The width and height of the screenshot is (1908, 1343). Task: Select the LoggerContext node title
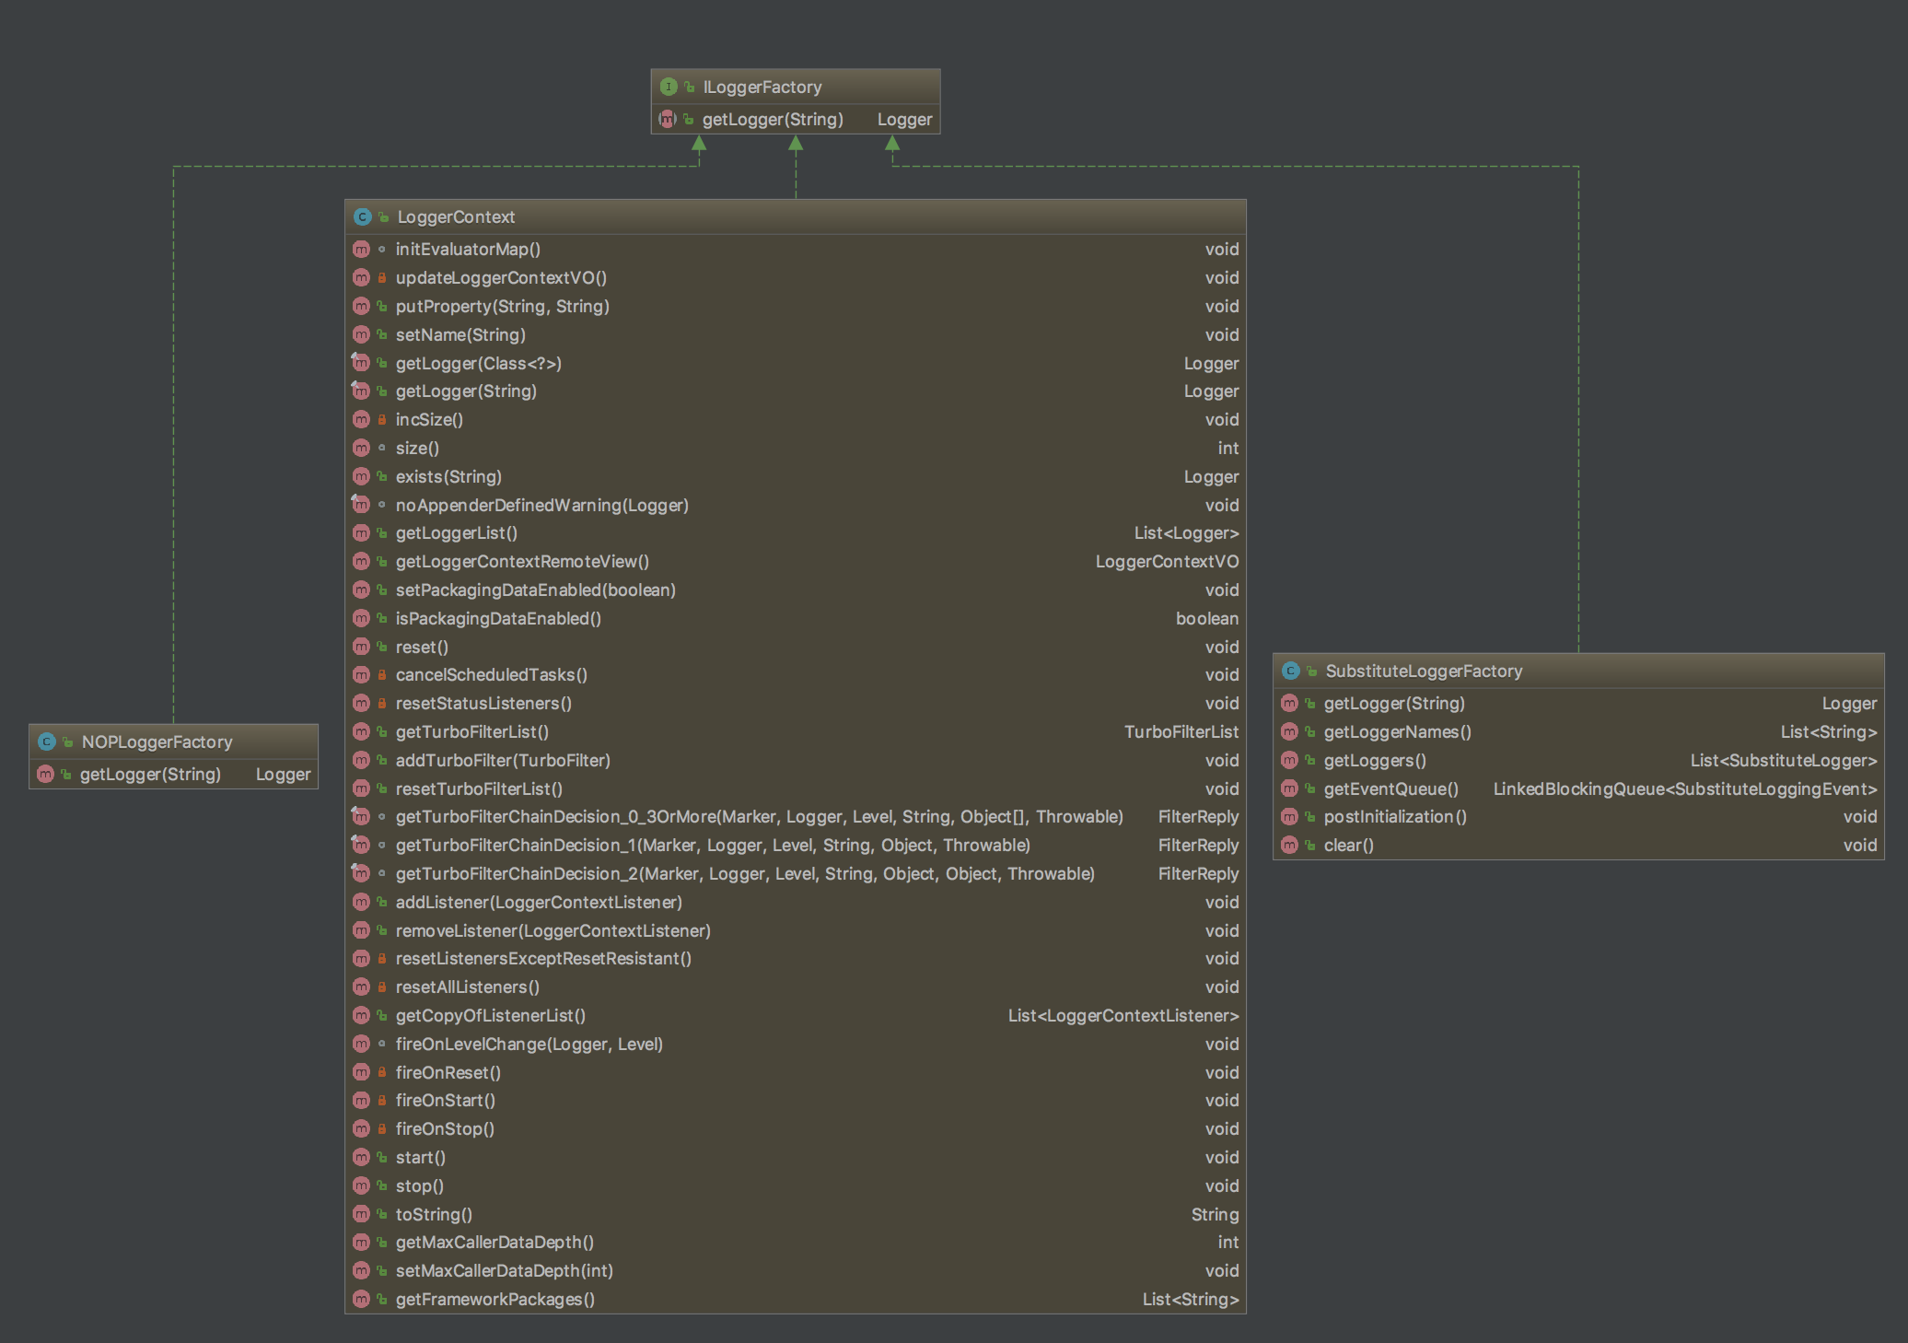point(456,216)
